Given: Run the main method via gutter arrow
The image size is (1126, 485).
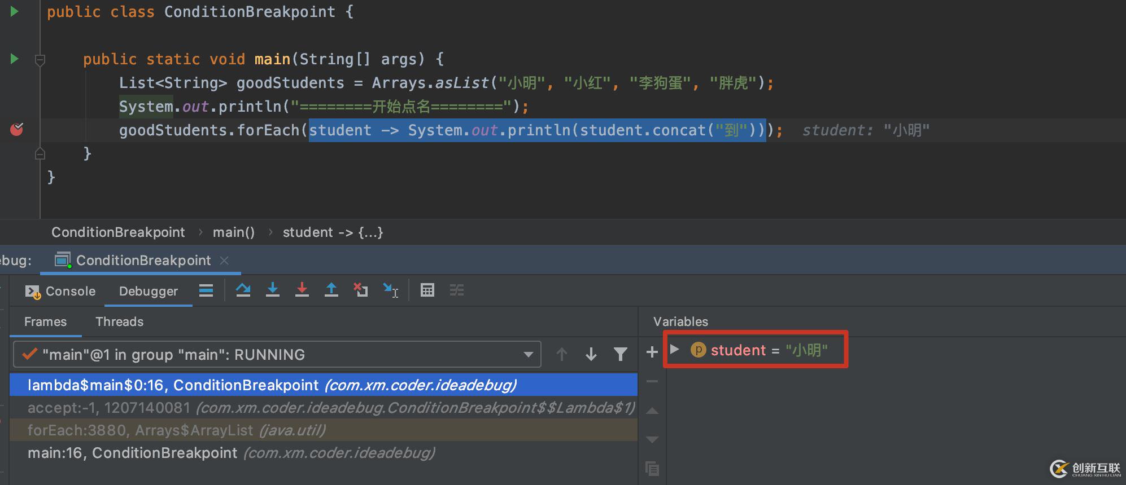Looking at the screenshot, I should coord(15,59).
